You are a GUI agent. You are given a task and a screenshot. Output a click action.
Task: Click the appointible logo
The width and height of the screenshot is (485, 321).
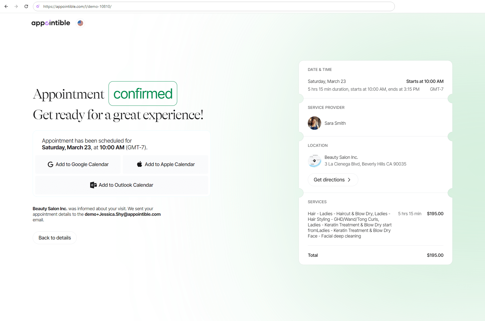tap(51, 23)
